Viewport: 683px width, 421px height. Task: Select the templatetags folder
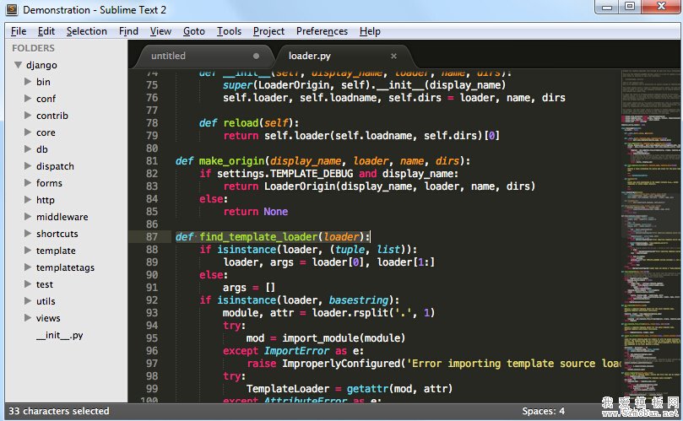pos(65,267)
